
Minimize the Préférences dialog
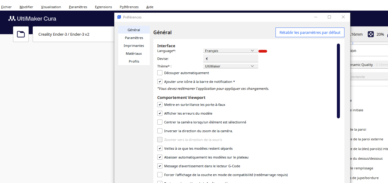[315, 17]
